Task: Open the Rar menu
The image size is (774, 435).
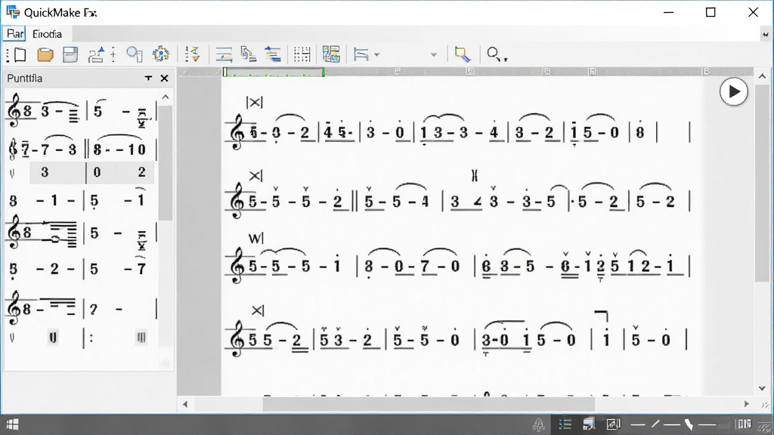Action: pos(15,33)
